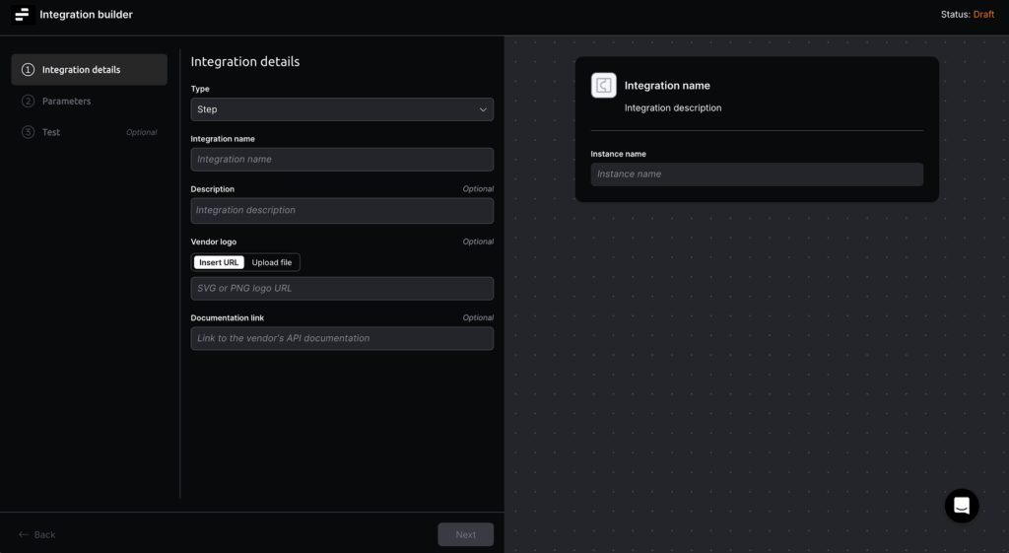Focus the Integration description field
Viewport: 1009px width, 553px height.
[x=341, y=210]
